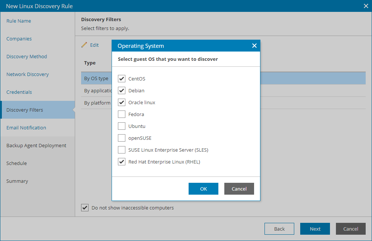Disable the Oracle linux option

(121, 102)
